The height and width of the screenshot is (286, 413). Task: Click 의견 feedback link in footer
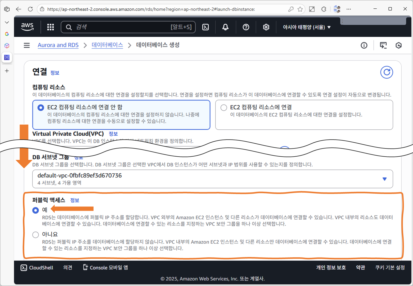coord(68,267)
